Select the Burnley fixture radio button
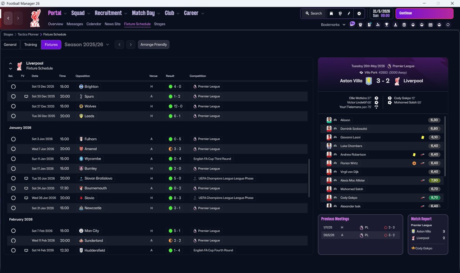460x273 pixels. point(13,168)
